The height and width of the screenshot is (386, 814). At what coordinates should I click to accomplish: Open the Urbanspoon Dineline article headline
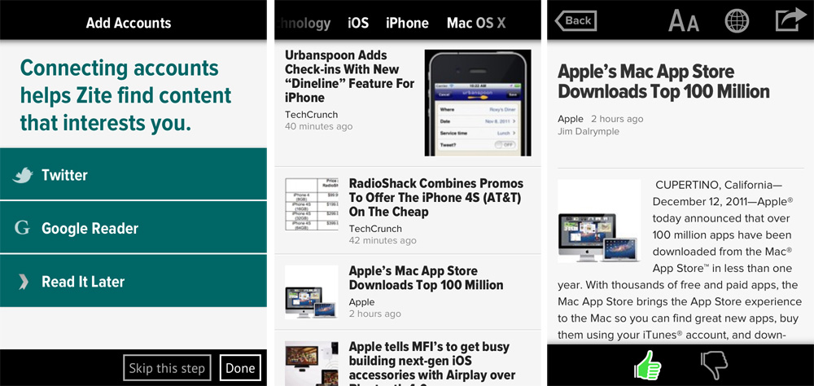pyautogui.click(x=349, y=77)
